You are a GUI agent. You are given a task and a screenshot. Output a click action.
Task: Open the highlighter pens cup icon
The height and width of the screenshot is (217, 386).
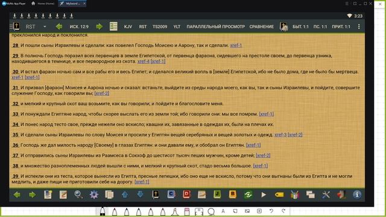(295, 195)
